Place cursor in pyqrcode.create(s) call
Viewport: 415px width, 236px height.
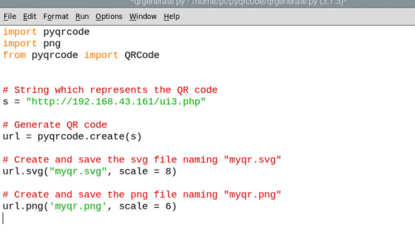click(89, 136)
